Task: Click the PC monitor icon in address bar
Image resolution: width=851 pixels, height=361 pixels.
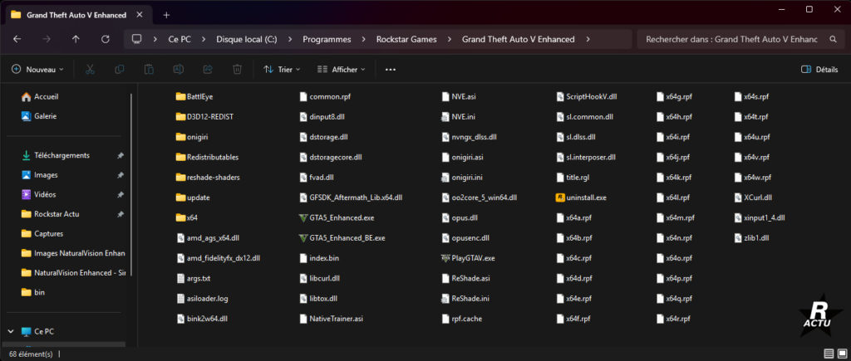Action: tap(137, 39)
